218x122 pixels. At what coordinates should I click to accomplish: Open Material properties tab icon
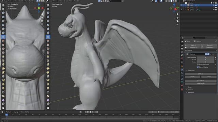tap(182, 86)
